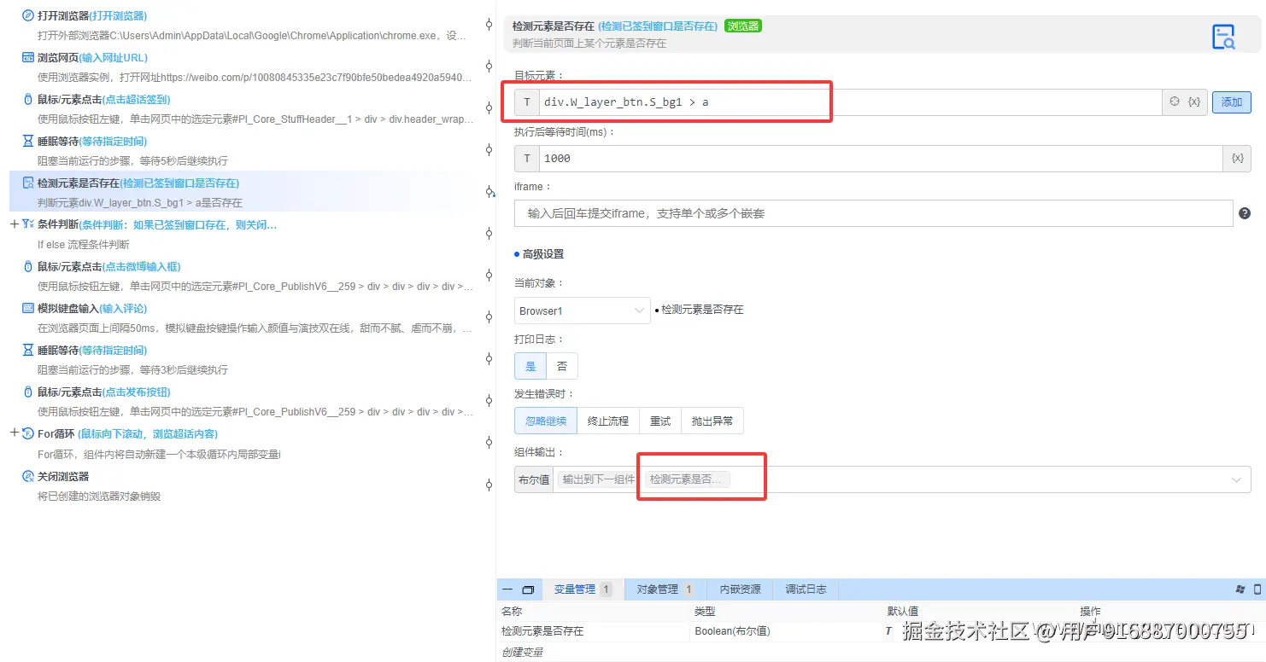Select 抛出异常 for error handling
Viewport: 1266px width, 662px height.
712,421
